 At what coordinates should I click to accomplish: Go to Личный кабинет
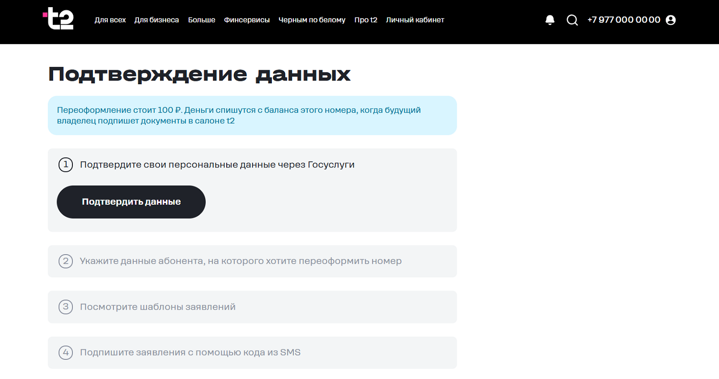(x=415, y=20)
